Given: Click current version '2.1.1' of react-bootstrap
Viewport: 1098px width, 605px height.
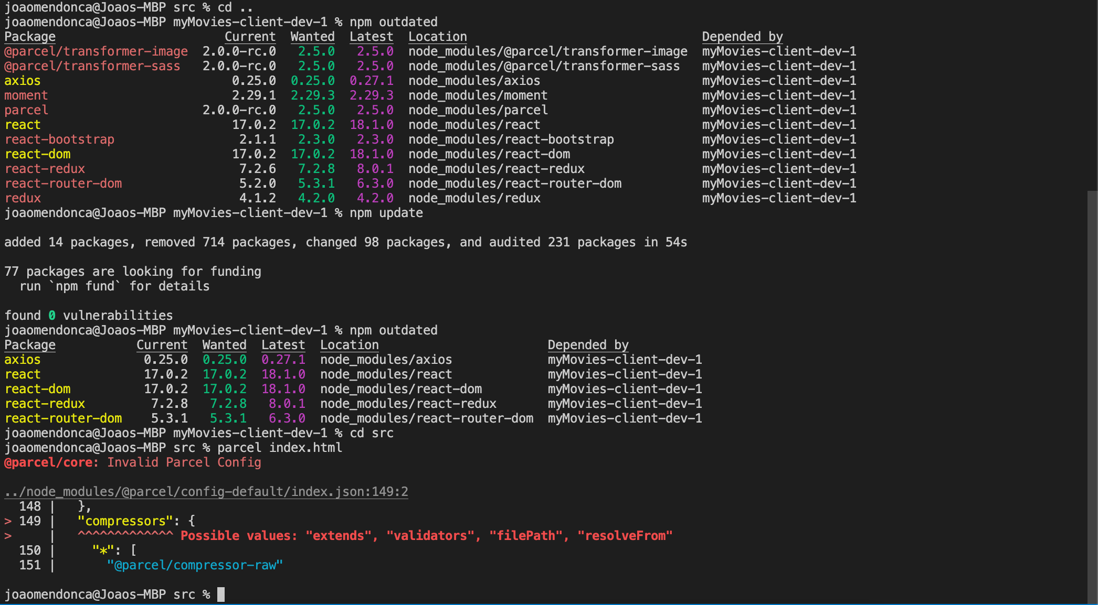Looking at the screenshot, I should tap(258, 139).
